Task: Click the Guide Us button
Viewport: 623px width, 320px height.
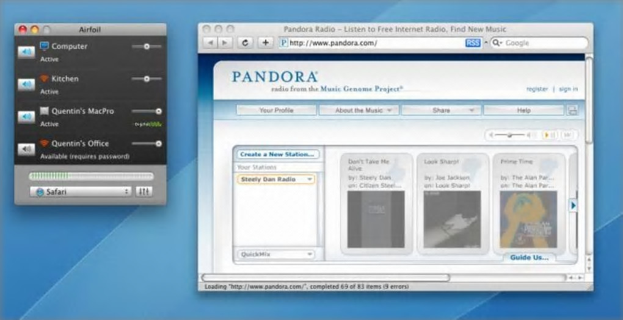Action: click(x=529, y=257)
